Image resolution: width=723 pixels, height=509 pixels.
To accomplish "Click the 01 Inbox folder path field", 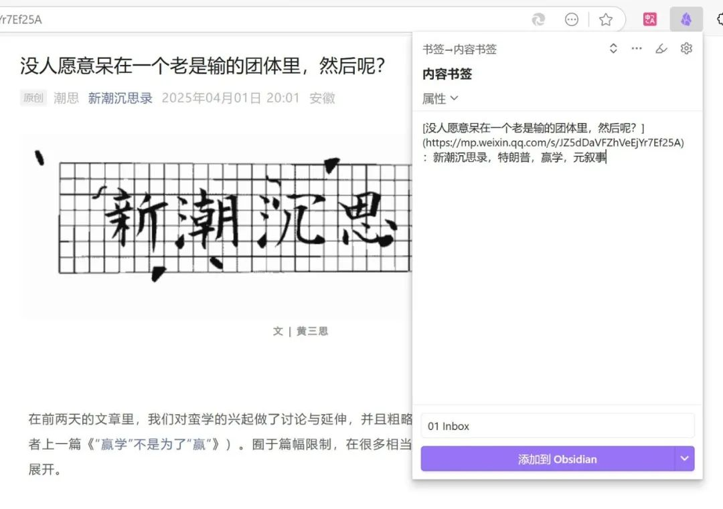I will (557, 426).
